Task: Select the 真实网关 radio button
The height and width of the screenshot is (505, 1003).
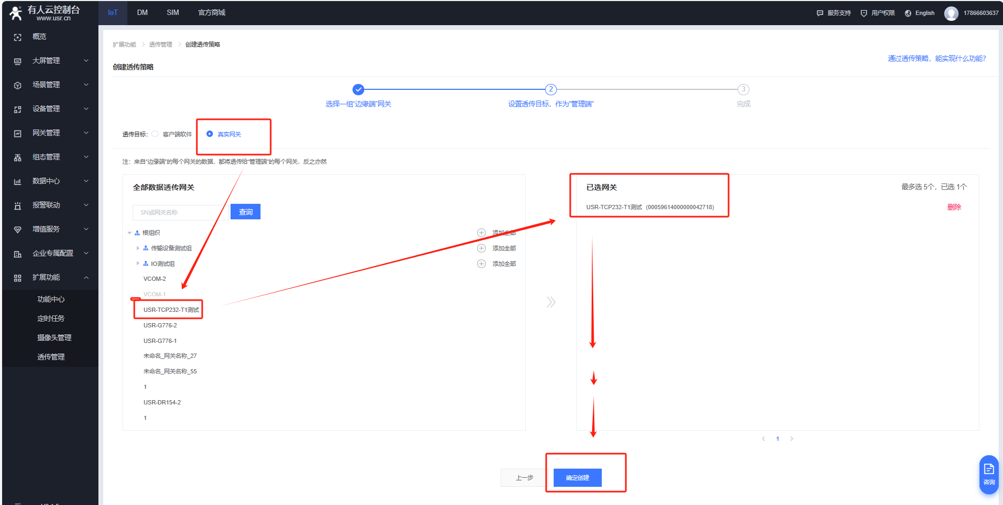Action: point(210,134)
